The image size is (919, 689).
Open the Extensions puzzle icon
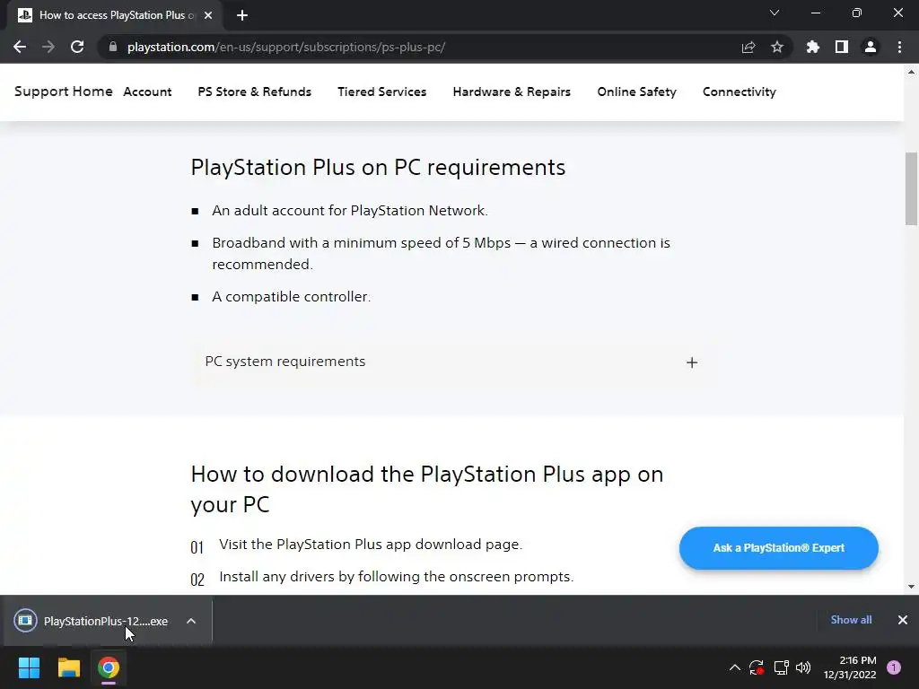tap(813, 47)
